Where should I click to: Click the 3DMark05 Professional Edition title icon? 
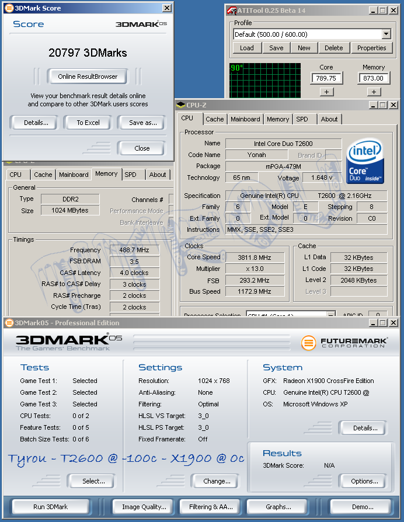coord(9,322)
